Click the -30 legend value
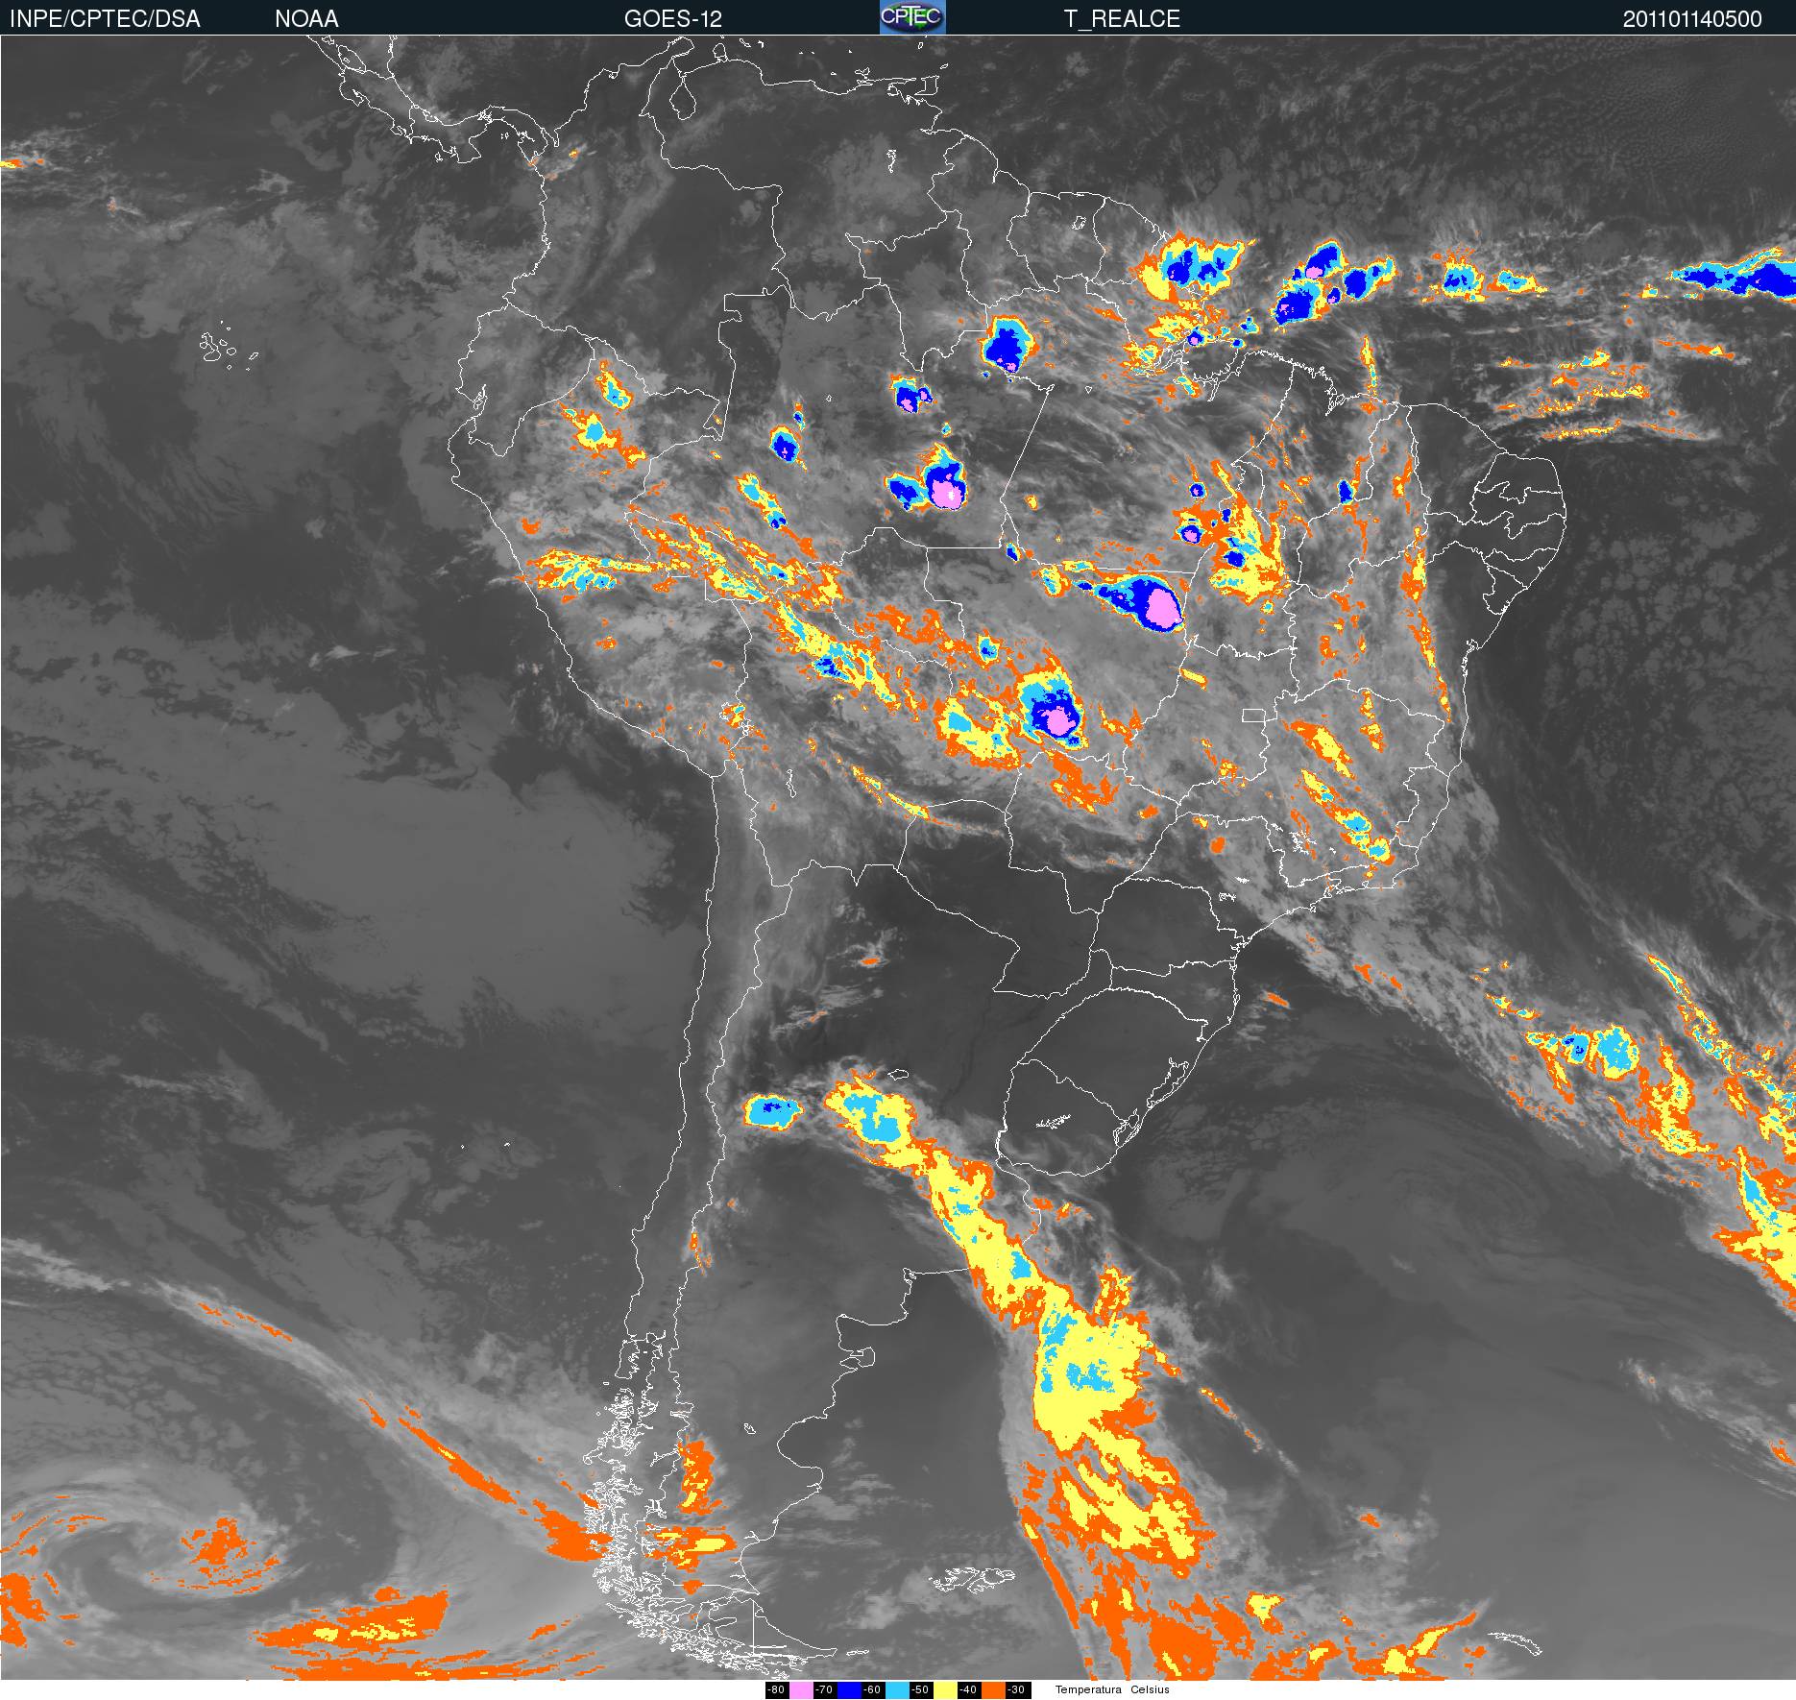This screenshot has height=1700, width=1796. tap(1016, 1690)
